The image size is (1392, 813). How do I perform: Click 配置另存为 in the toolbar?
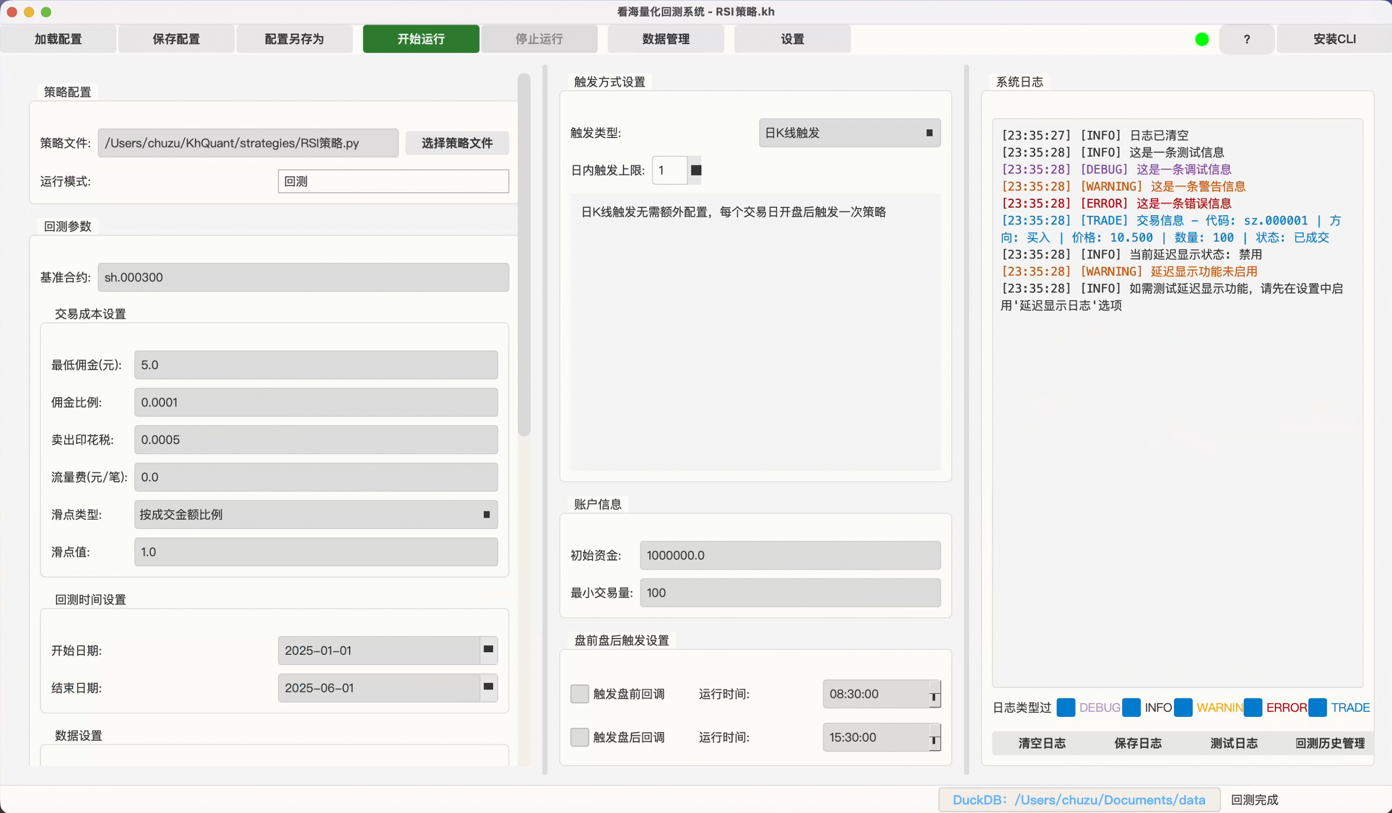[294, 39]
